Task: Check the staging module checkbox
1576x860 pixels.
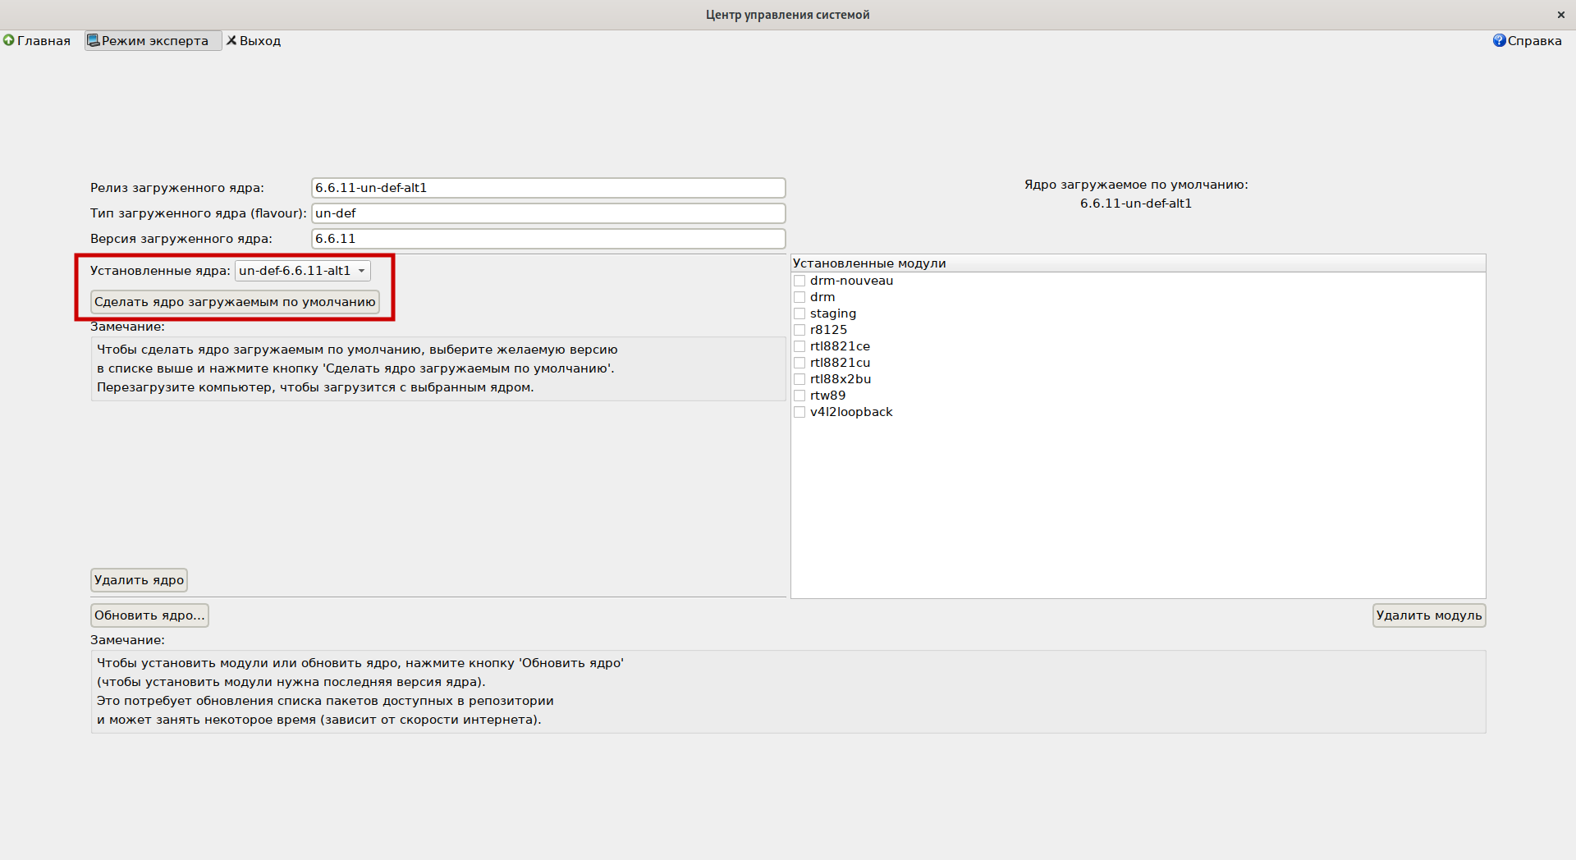Action: (799, 313)
